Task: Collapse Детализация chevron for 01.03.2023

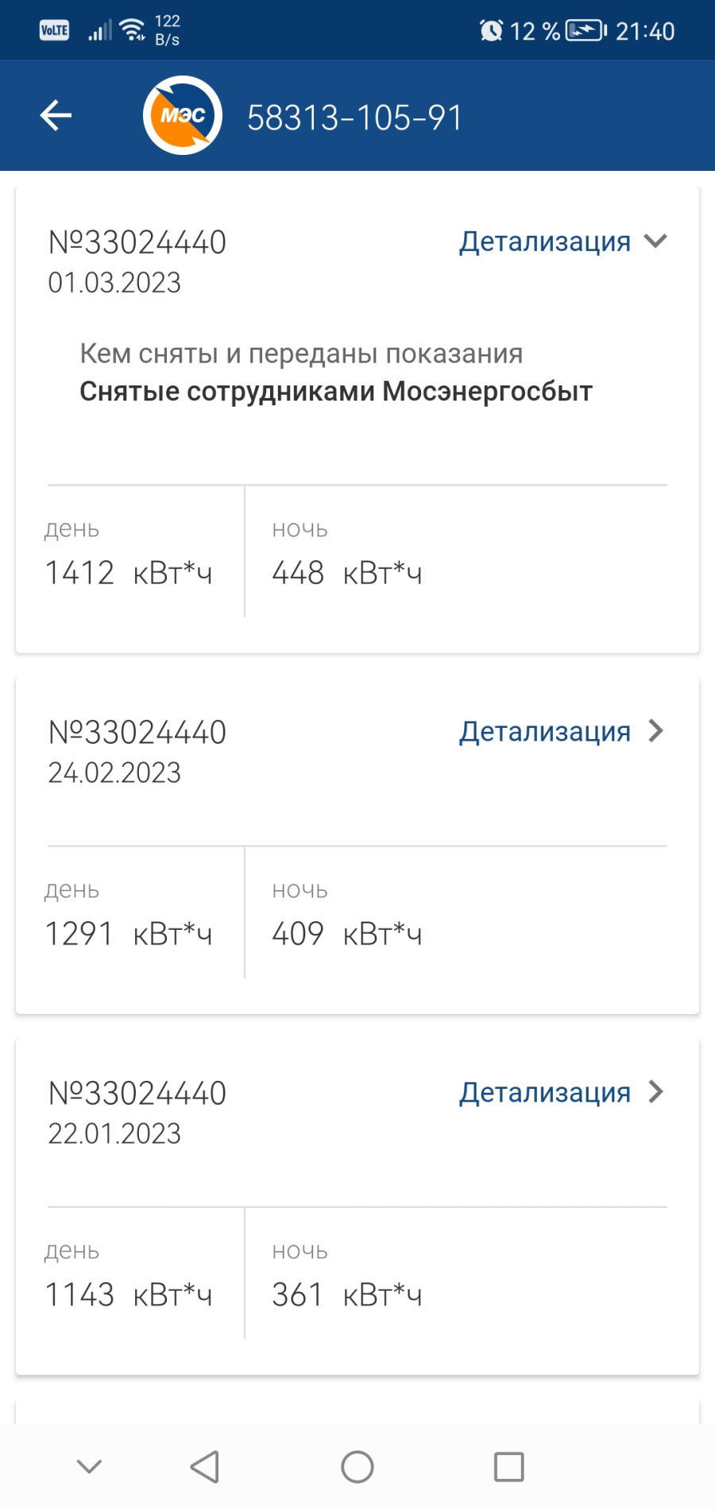Action: (655, 241)
